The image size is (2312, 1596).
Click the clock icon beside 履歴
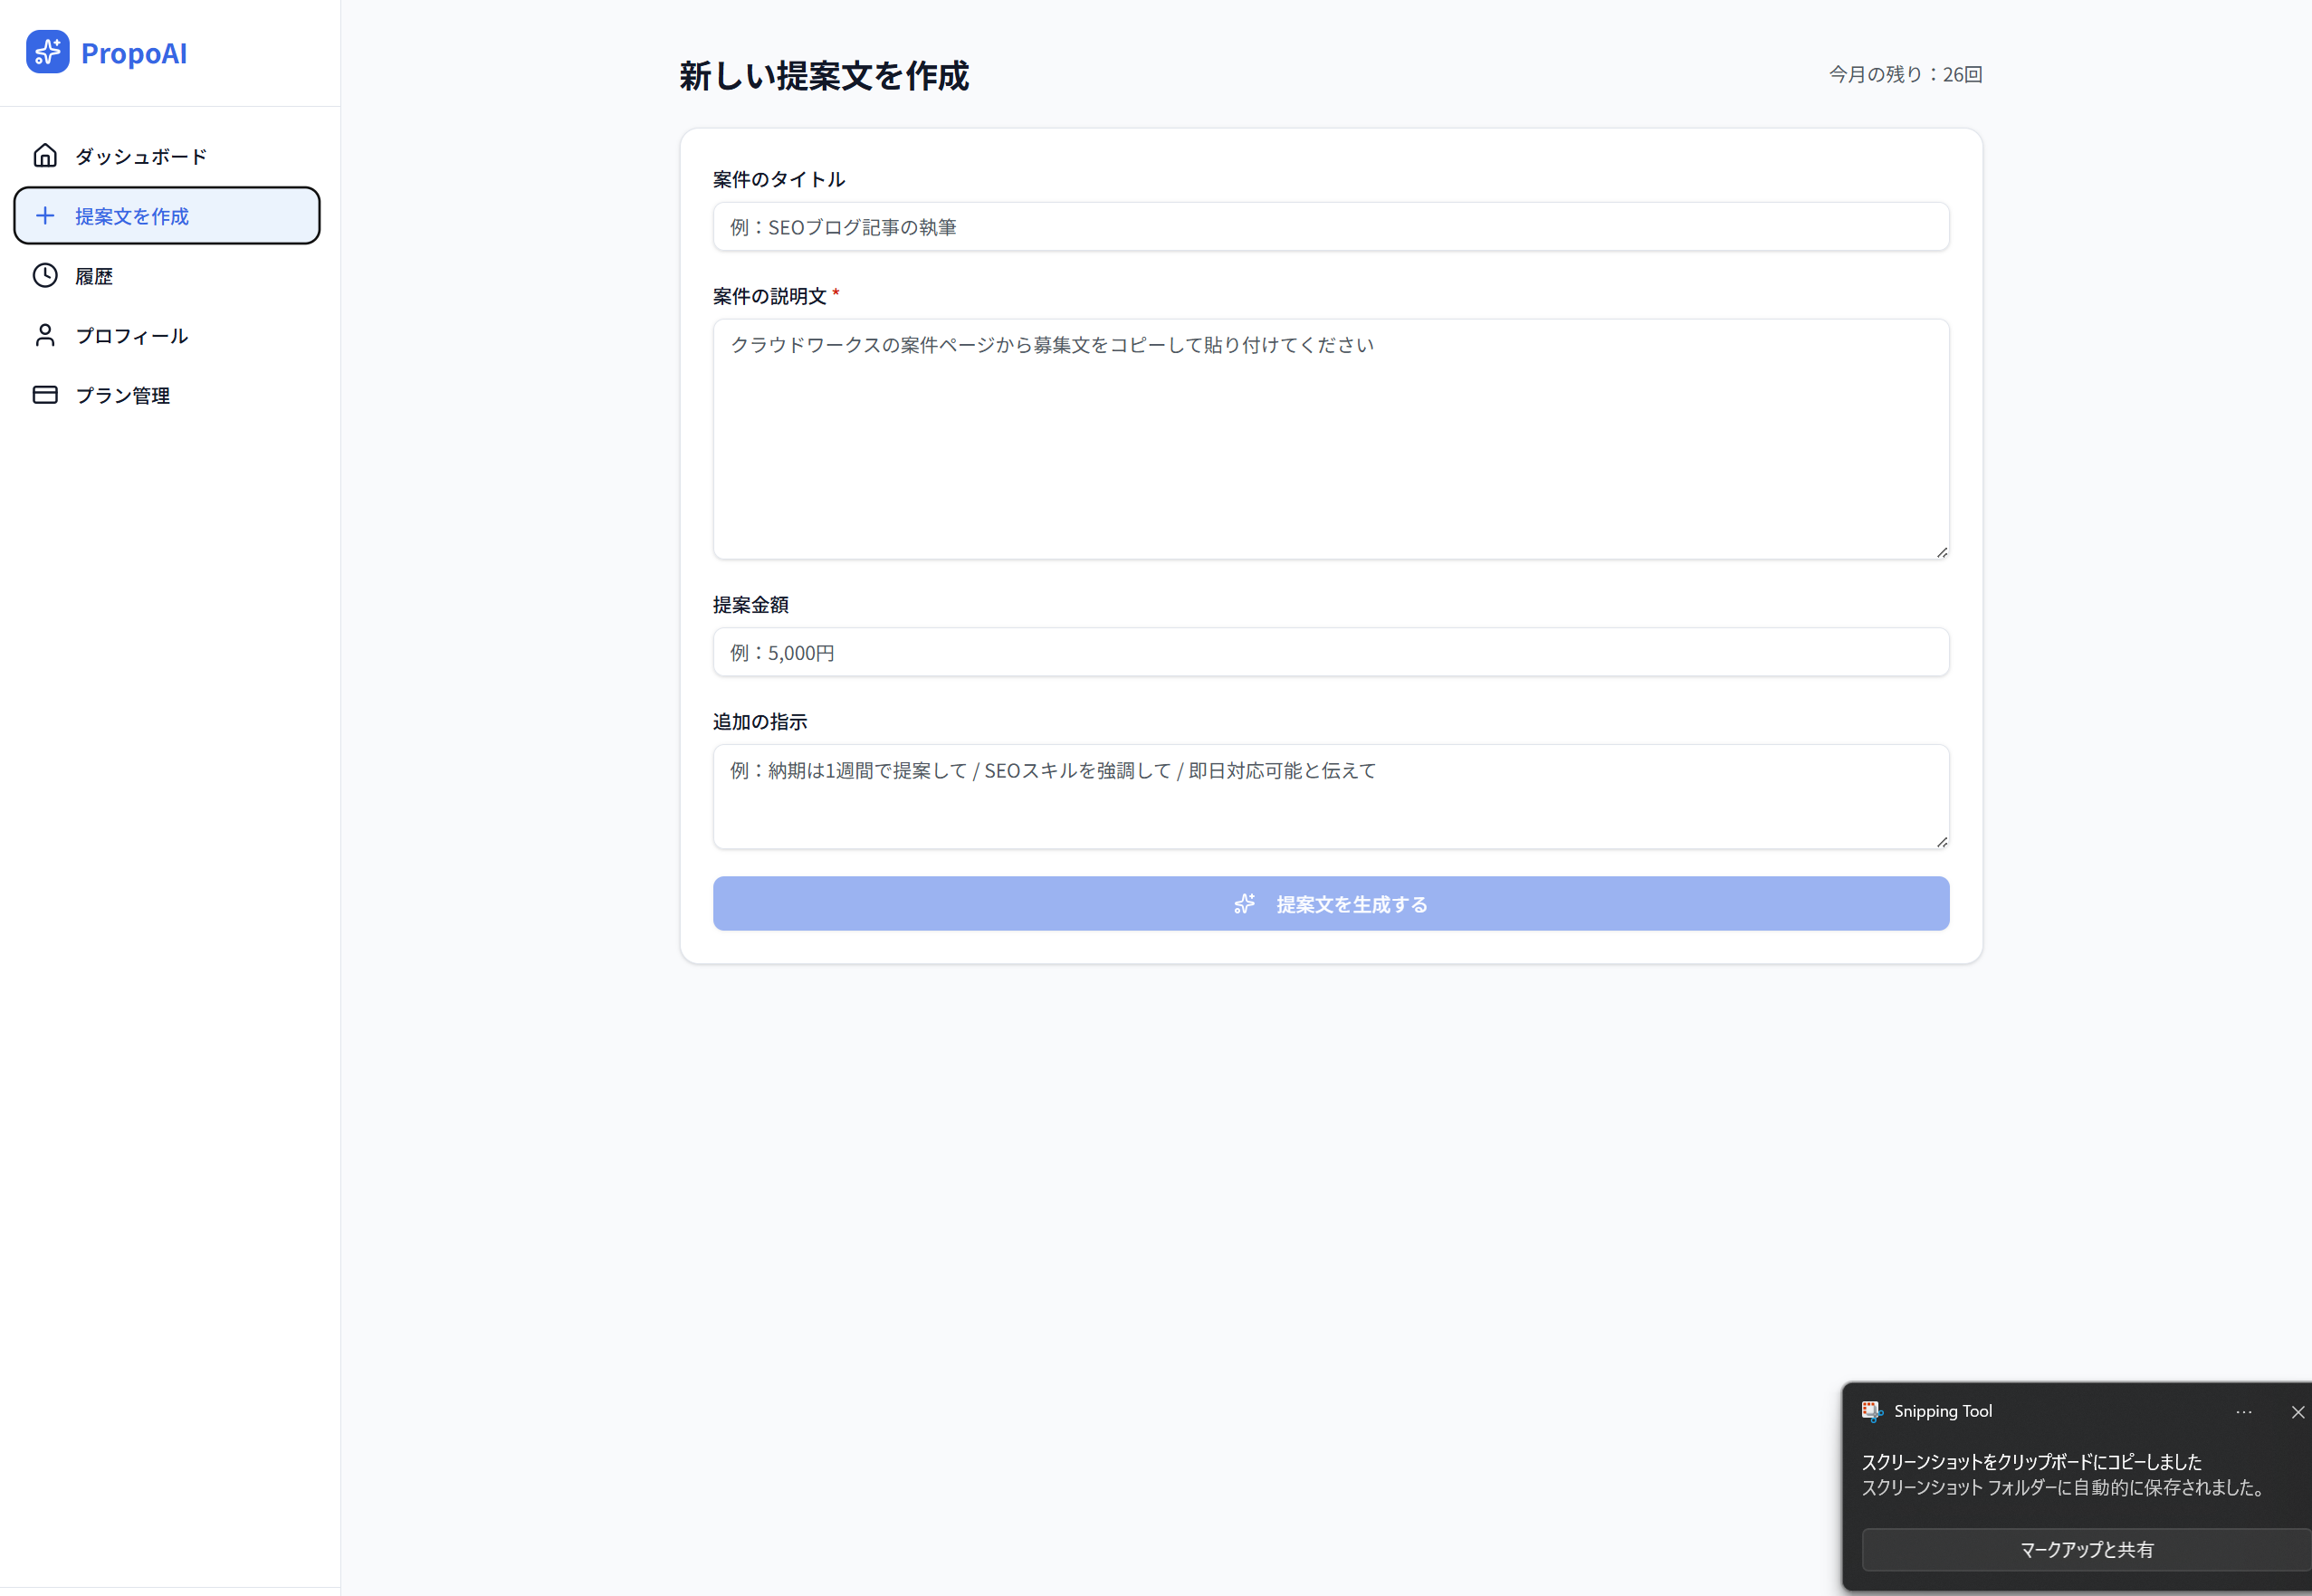pyautogui.click(x=45, y=276)
